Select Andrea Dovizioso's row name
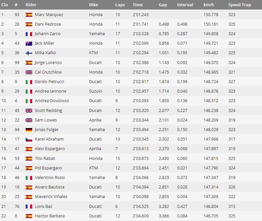 click(52, 101)
